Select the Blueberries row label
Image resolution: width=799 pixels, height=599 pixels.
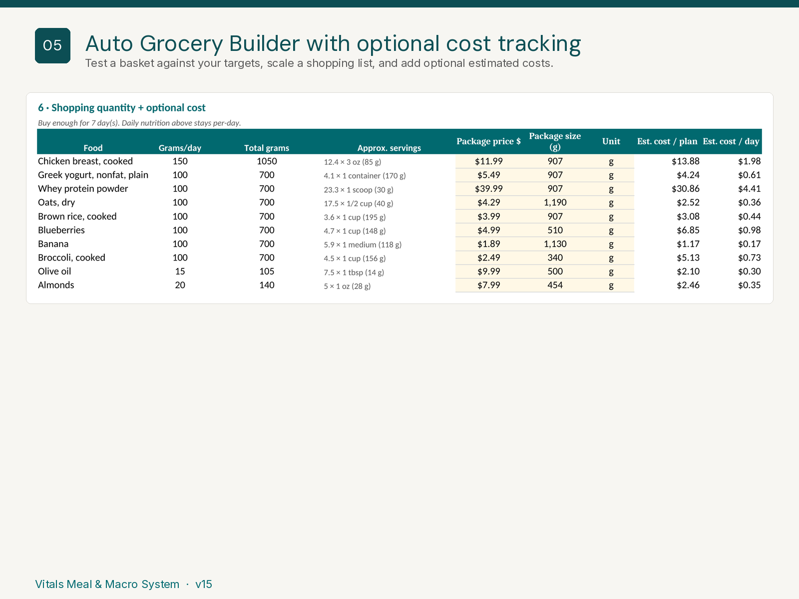(x=61, y=230)
